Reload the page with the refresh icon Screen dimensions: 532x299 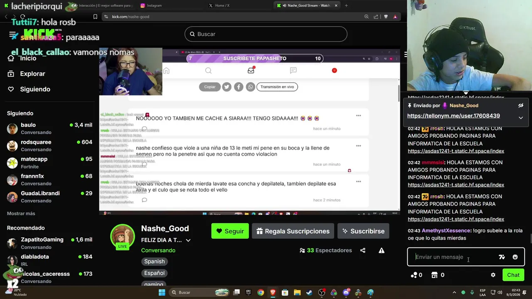pos(23,17)
